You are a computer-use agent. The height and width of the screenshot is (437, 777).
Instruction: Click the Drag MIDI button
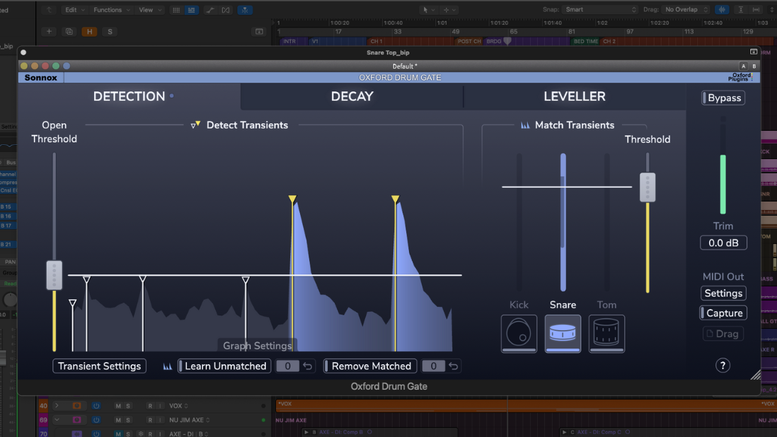coord(723,334)
